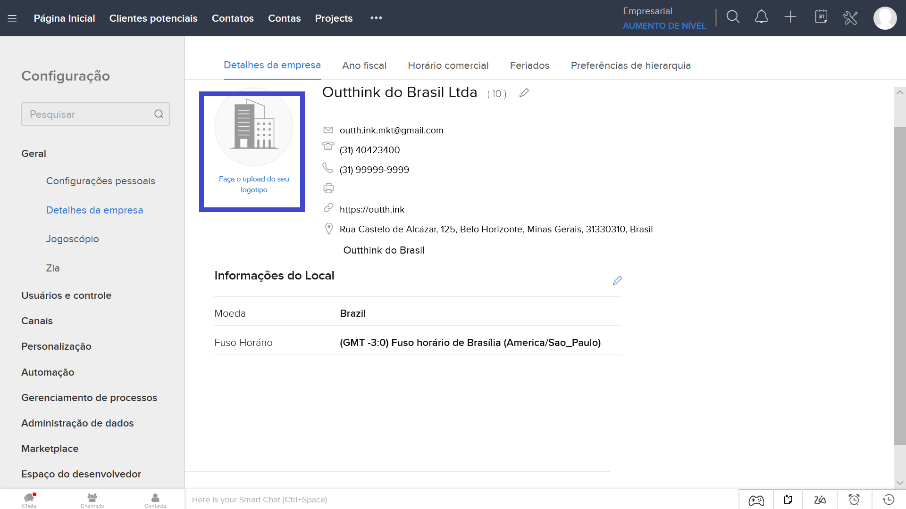
Task: Click the AUMENTO DE NÍVEL link
Action: [x=664, y=26]
